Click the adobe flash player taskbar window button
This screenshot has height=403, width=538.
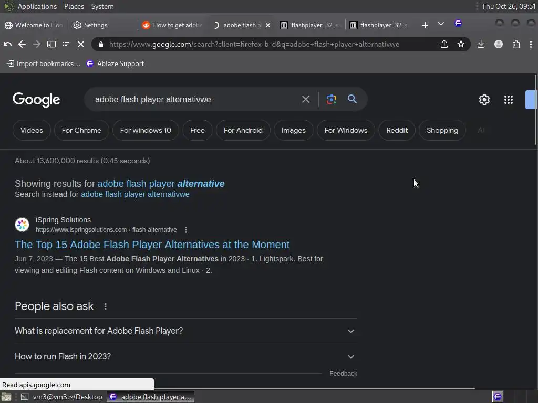click(151, 397)
